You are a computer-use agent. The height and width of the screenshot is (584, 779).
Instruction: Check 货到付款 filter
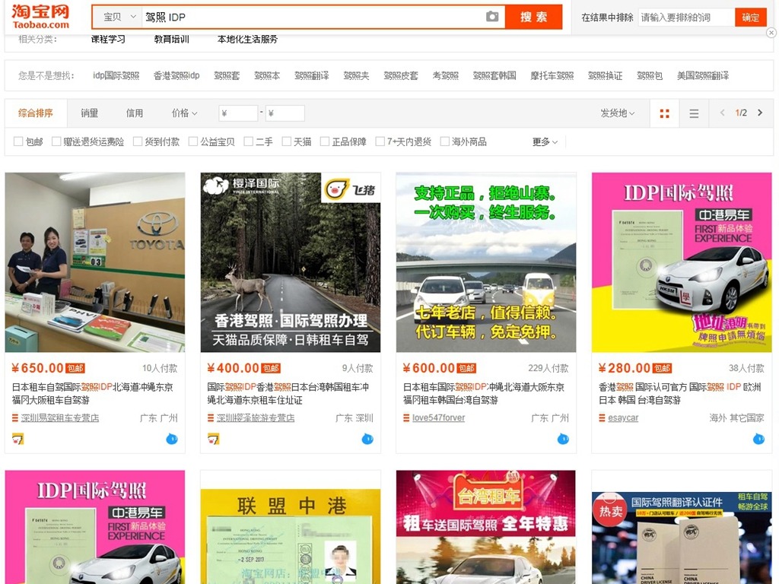click(138, 141)
